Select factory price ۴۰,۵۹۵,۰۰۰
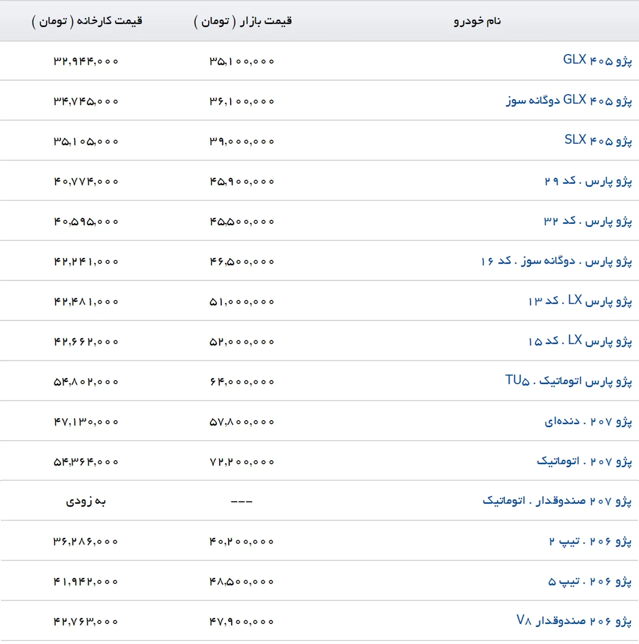Screen dimensions: 639x644 (86, 221)
